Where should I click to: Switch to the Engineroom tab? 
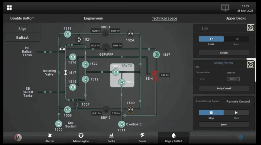click(x=93, y=18)
